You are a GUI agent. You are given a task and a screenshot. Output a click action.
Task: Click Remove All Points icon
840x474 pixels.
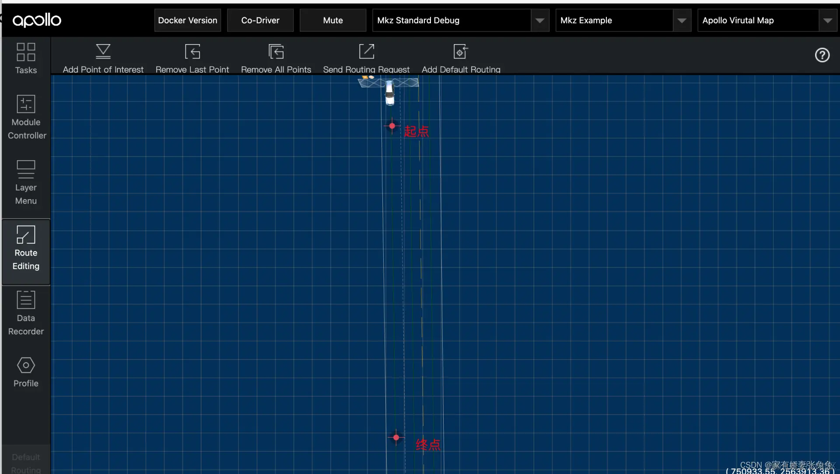point(276,52)
